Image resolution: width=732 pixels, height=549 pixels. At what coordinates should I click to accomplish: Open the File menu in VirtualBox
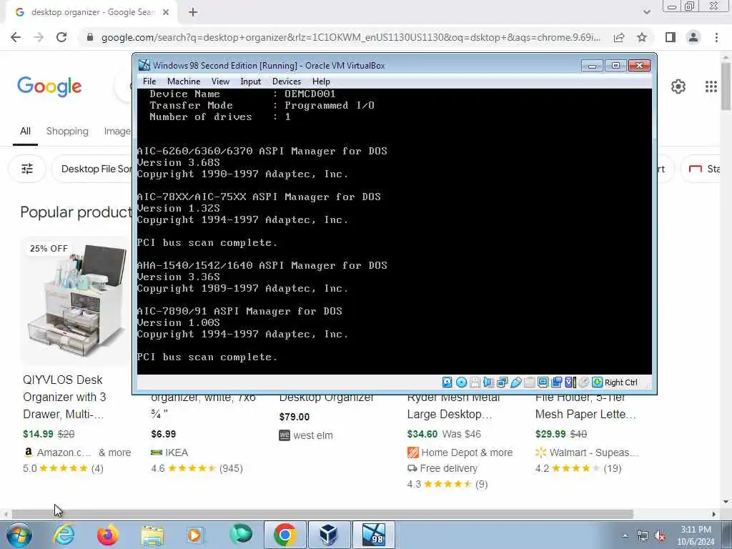pyautogui.click(x=149, y=81)
